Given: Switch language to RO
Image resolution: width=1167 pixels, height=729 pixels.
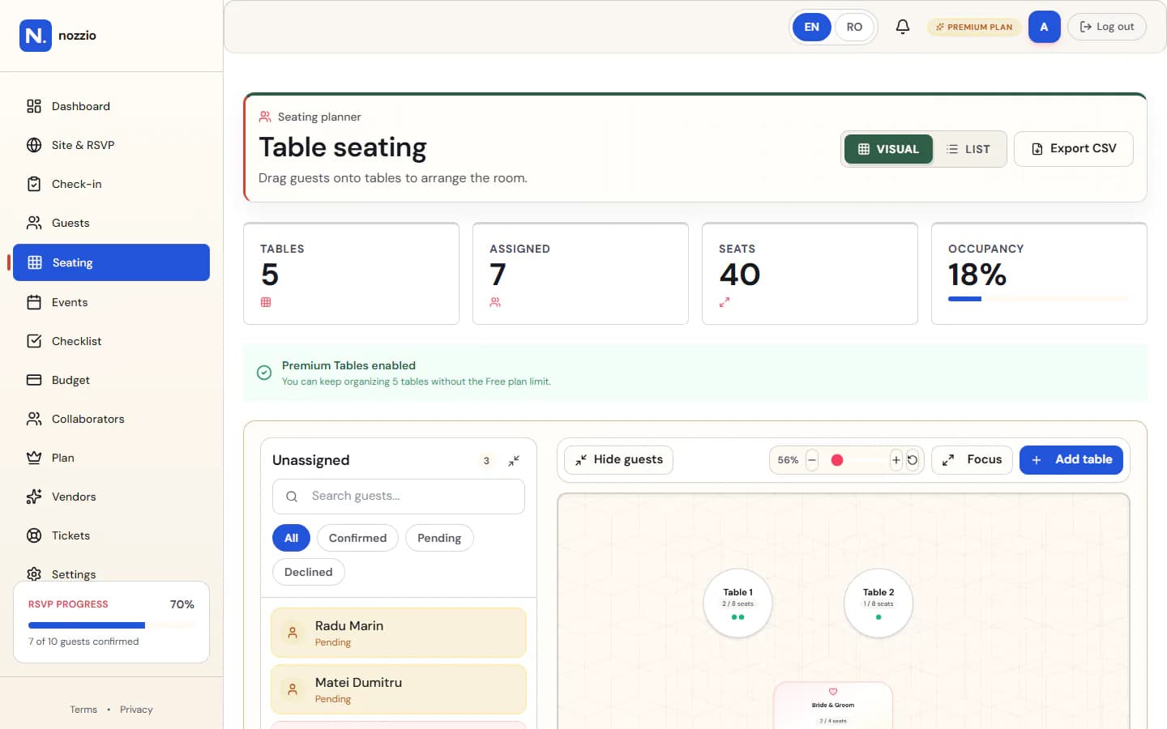Looking at the screenshot, I should coord(854,27).
